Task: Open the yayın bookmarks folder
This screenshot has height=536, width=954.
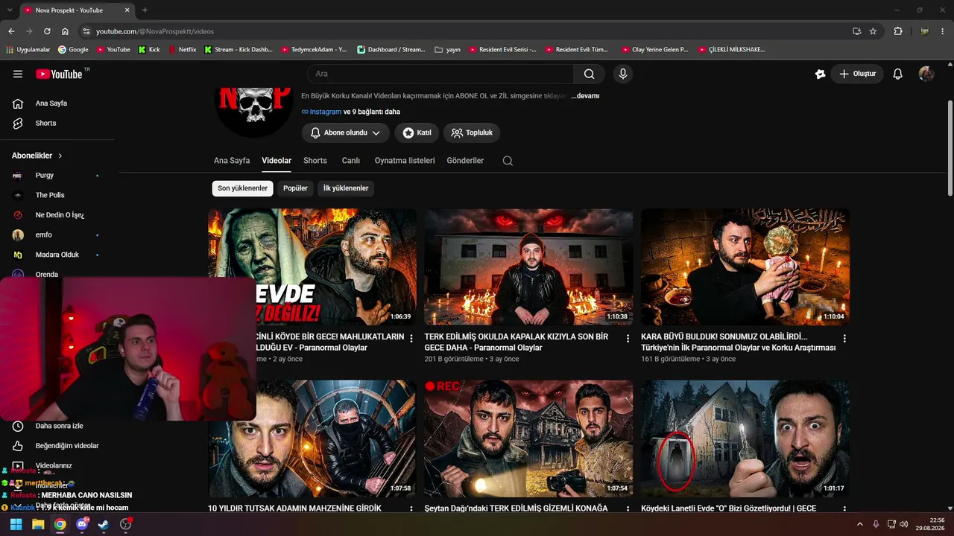Action: (x=447, y=50)
